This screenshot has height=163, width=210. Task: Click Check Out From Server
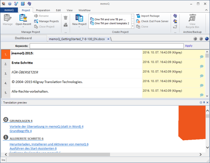[x=154, y=21]
